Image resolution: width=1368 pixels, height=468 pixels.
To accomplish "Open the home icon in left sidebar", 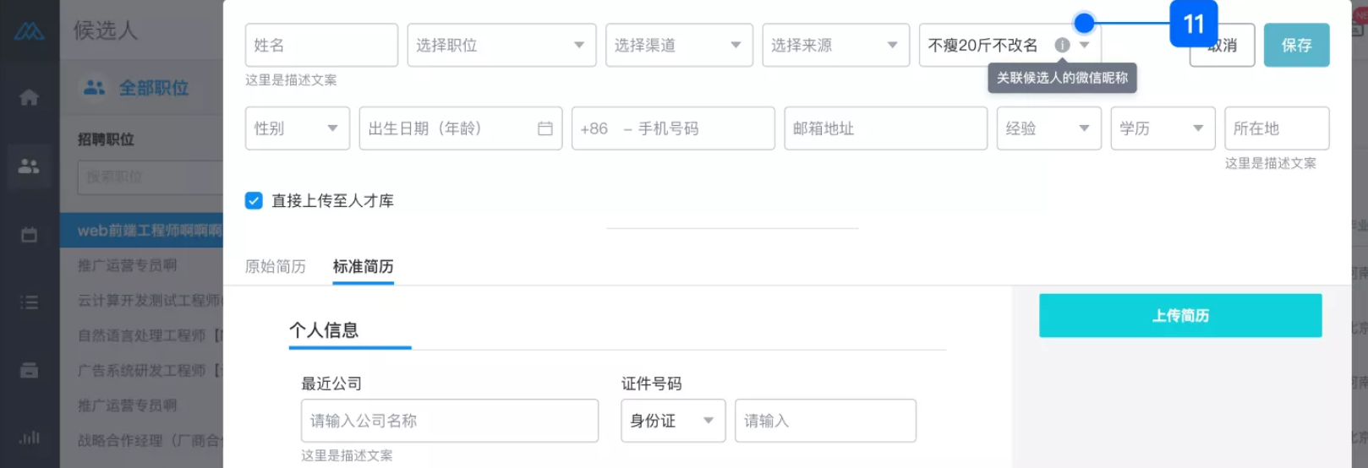I will pos(29,97).
